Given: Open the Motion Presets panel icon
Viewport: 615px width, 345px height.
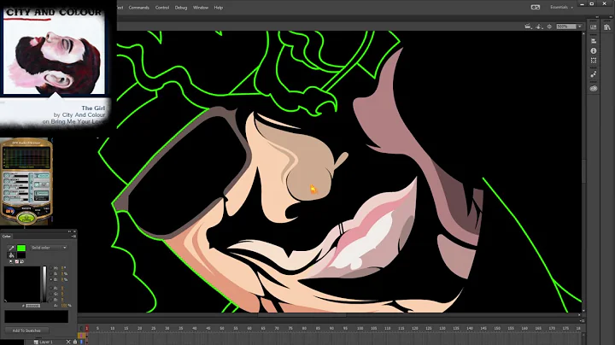Looking at the screenshot, I should tap(594, 74).
